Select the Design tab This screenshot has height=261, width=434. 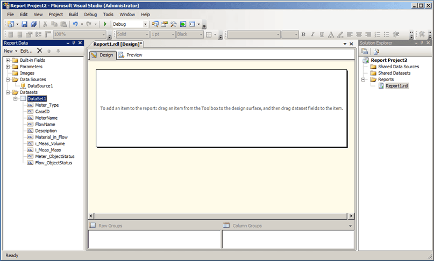[102, 55]
